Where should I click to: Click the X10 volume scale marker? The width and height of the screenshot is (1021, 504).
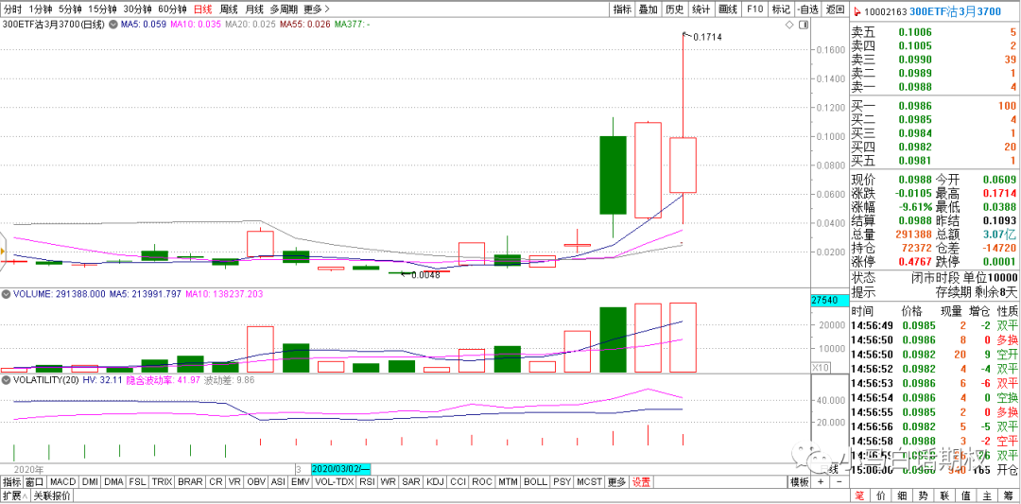822,367
